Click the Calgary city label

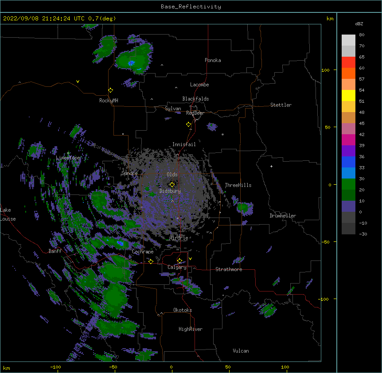click(177, 267)
